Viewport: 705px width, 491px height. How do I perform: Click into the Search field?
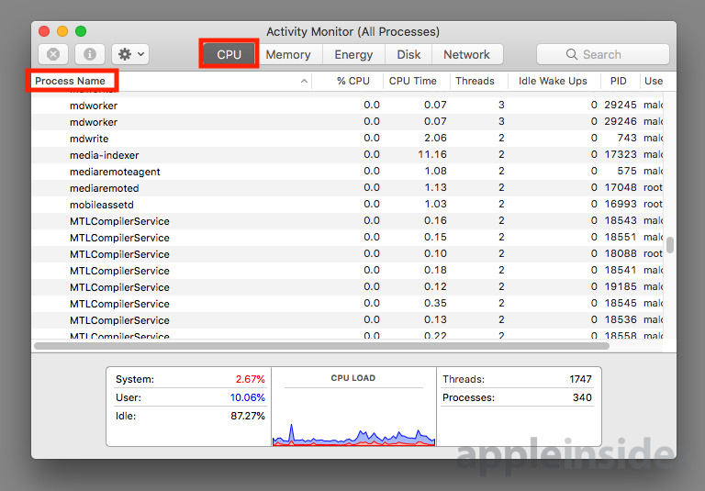[602, 54]
